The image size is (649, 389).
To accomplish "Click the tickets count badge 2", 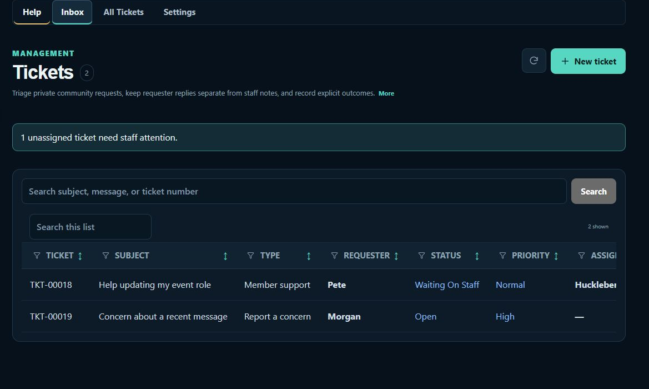I will point(87,73).
